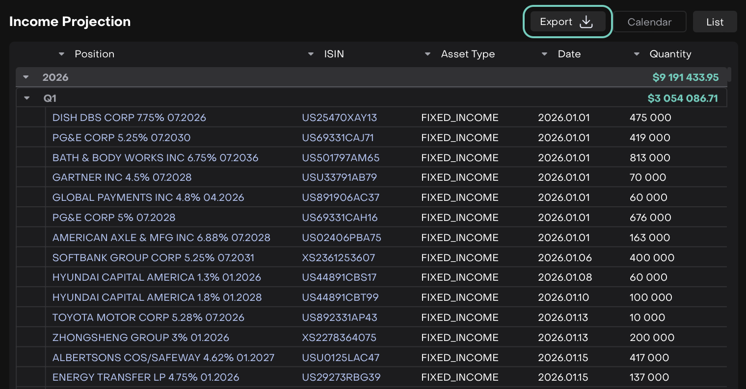Open the Quantity column dropdown arrow
The image size is (746, 389).
click(x=637, y=54)
